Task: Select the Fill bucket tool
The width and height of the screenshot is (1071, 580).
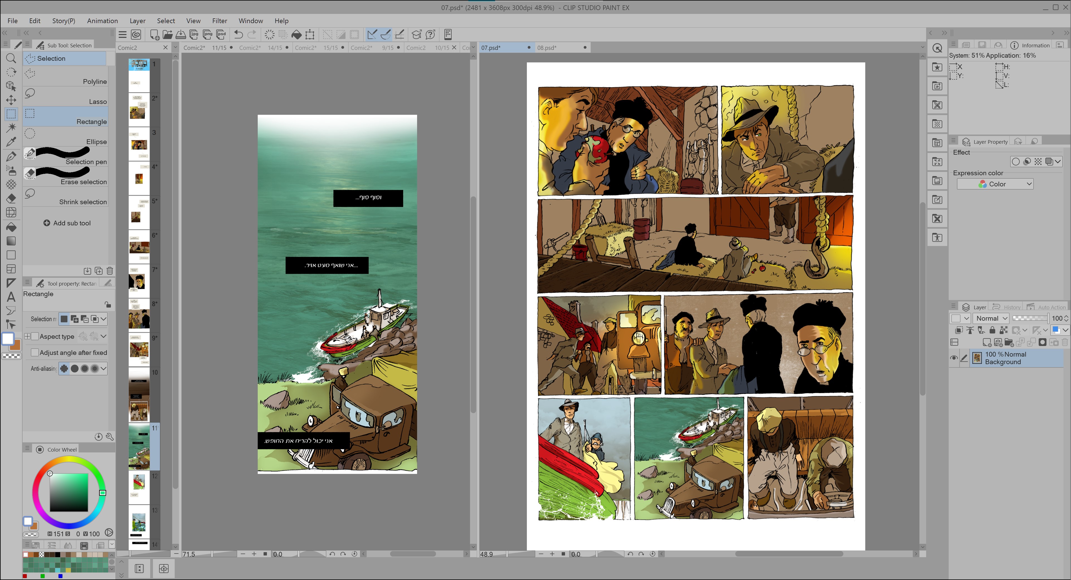Action: pos(11,227)
